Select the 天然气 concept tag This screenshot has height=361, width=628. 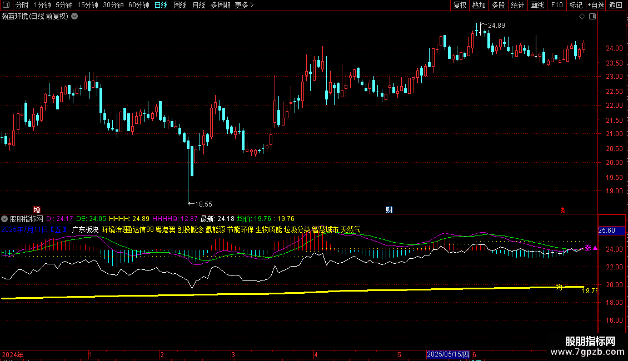point(351,230)
